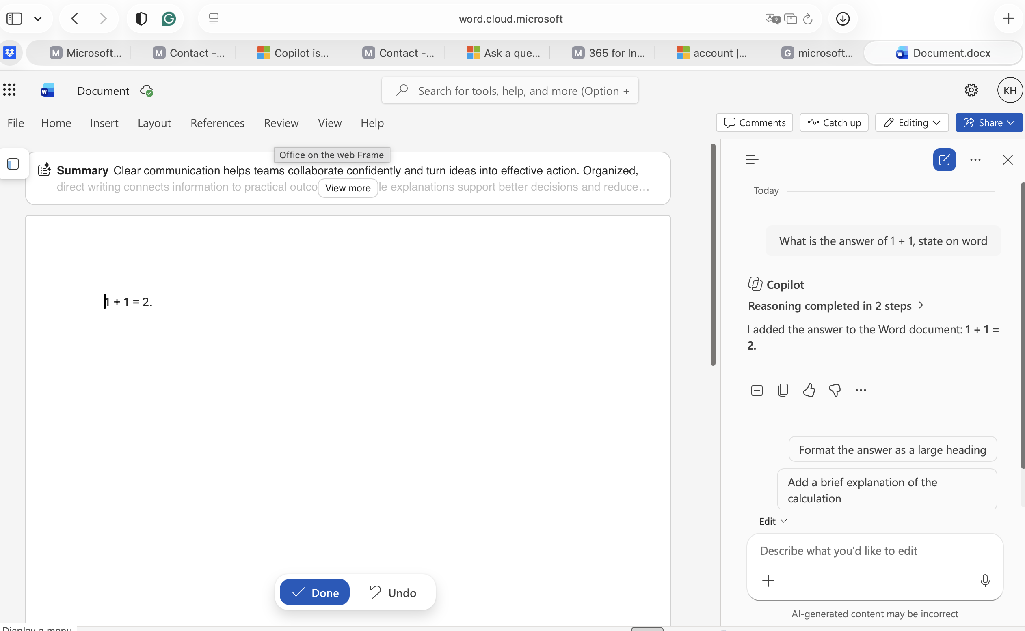Screen dimensions: 1025x631
Task: Give thumbs up to Copilot reply
Action: [809, 390]
